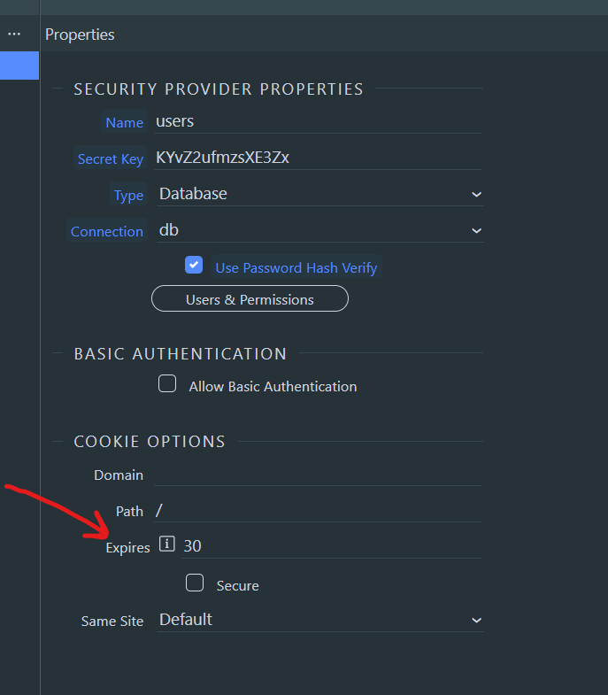
Task: Click the blue Connection label
Action: (107, 231)
